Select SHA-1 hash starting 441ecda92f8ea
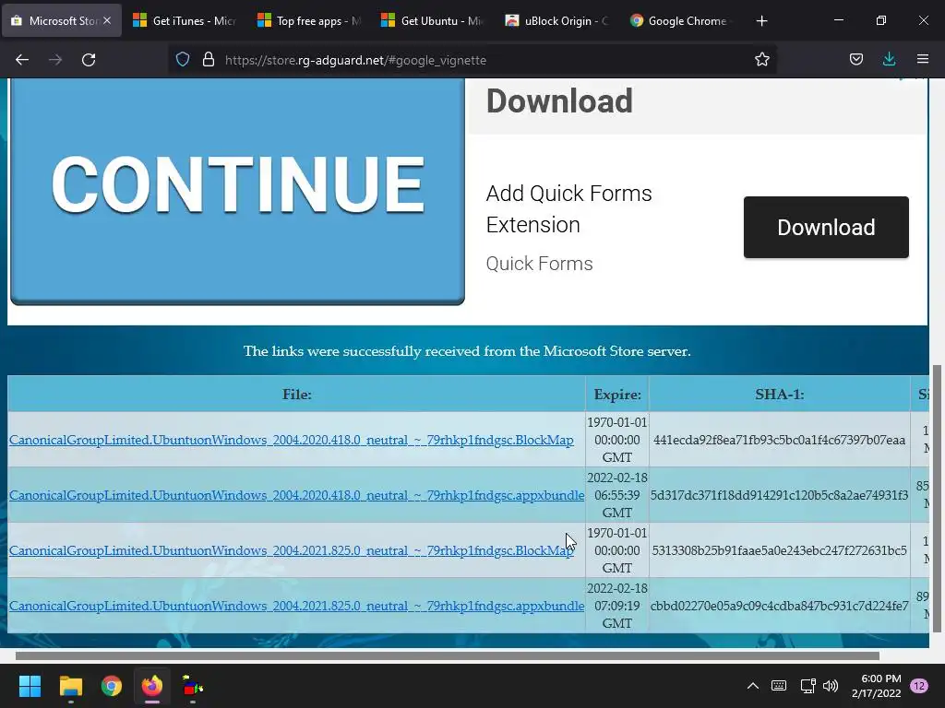 pyautogui.click(x=779, y=440)
